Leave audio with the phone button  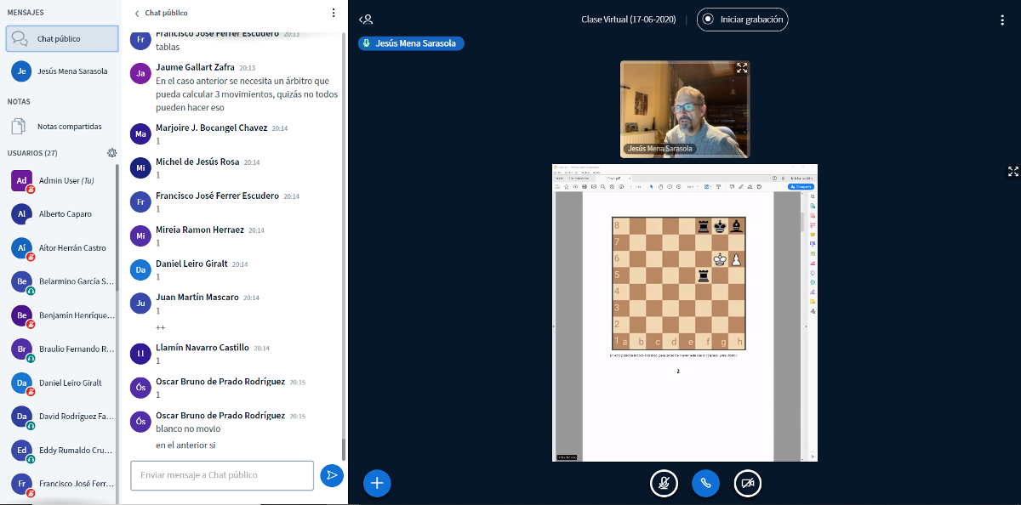pyautogui.click(x=705, y=483)
